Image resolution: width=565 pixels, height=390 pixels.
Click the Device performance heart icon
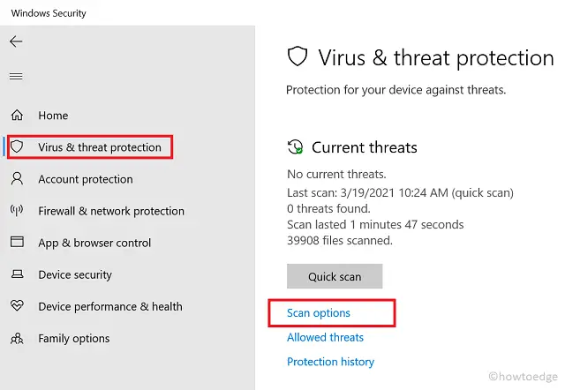tap(17, 306)
